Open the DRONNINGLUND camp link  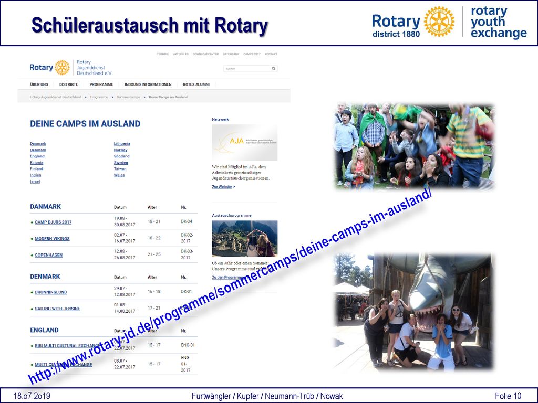coord(51,292)
